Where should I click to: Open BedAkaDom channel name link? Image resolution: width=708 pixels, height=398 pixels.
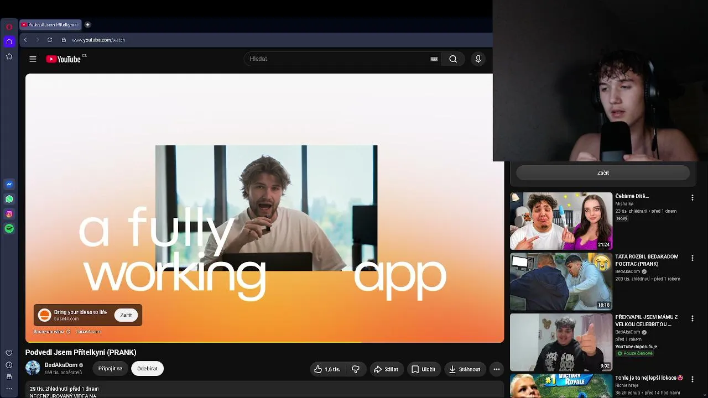(x=61, y=365)
